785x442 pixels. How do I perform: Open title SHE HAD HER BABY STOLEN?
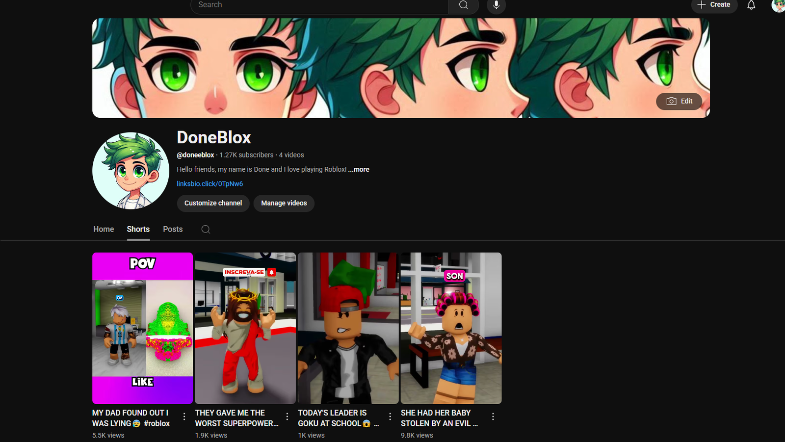(x=439, y=418)
